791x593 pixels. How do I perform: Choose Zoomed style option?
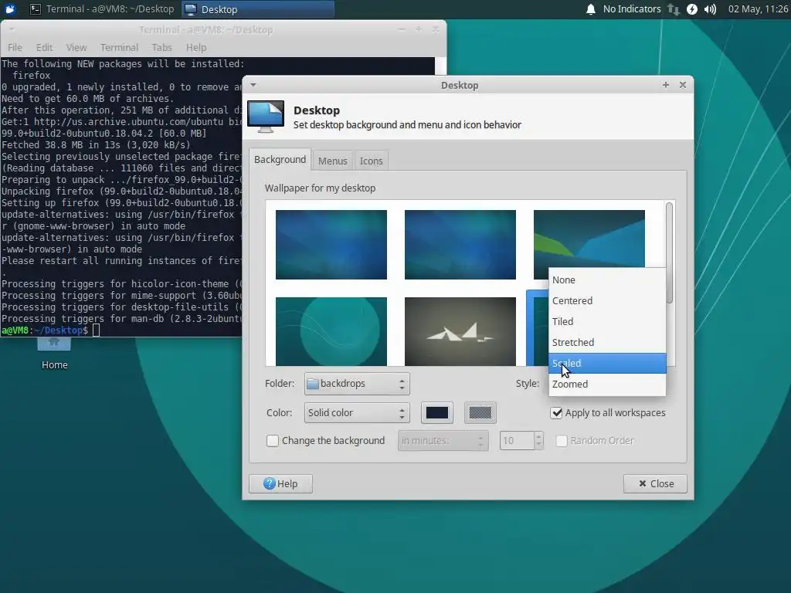pos(607,385)
